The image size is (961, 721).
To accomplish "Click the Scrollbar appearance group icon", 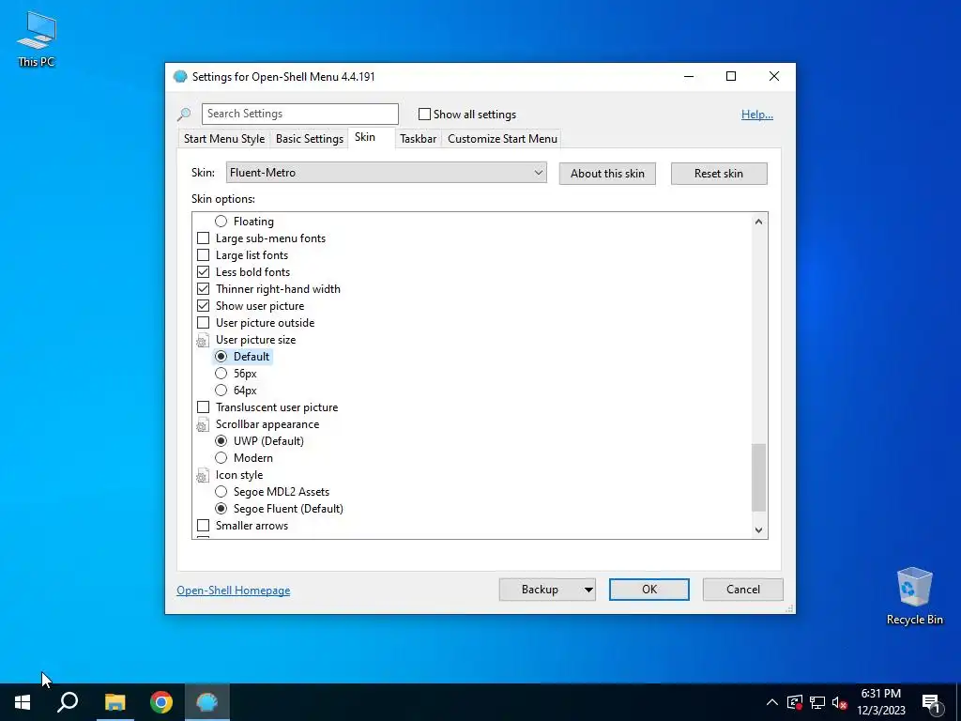I will coord(203,425).
